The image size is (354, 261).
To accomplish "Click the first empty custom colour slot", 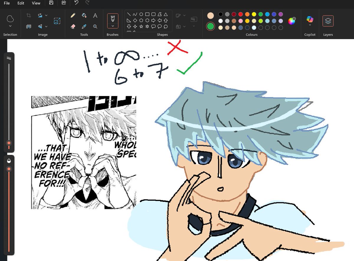I will pos(260,28).
